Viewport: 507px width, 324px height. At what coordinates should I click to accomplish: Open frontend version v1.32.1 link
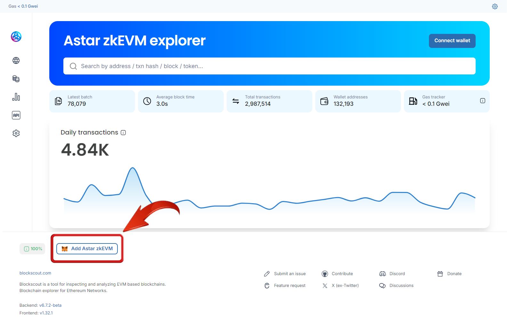pos(46,313)
